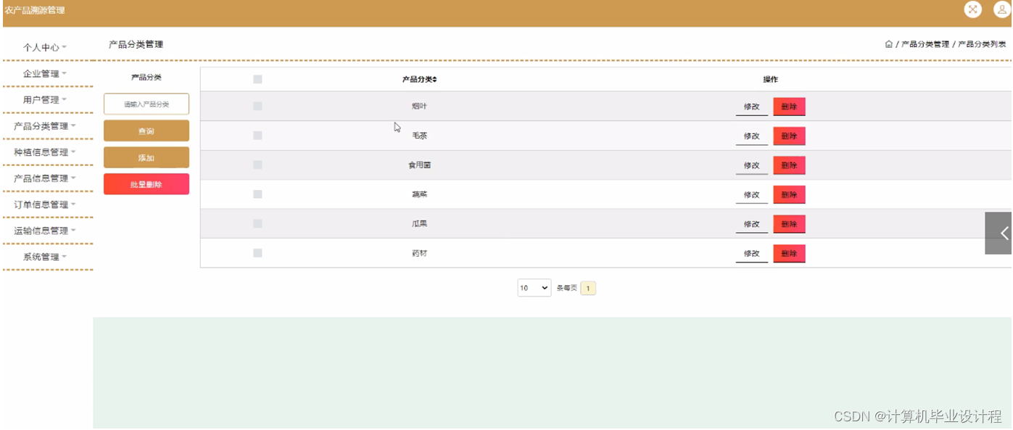Go to page 1 in pagination
The width and height of the screenshot is (1013, 430).
pyautogui.click(x=588, y=288)
